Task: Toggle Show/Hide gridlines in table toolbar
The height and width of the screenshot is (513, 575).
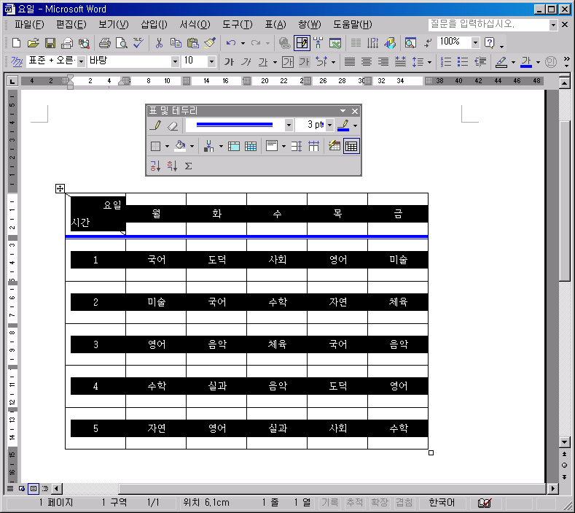Action: coord(351,147)
